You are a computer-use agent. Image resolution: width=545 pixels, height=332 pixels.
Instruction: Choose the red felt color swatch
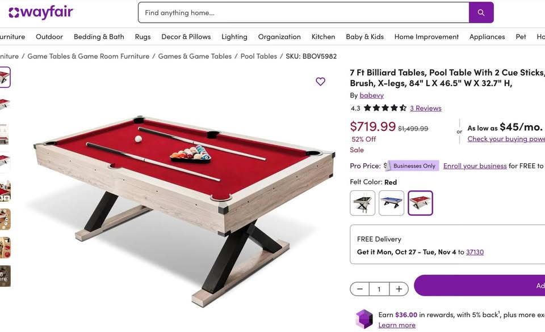click(x=420, y=203)
